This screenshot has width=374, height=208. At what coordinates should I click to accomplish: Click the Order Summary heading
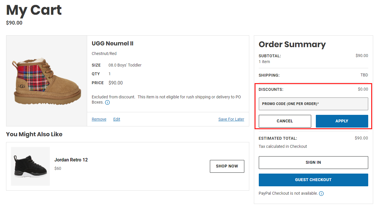click(292, 44)
